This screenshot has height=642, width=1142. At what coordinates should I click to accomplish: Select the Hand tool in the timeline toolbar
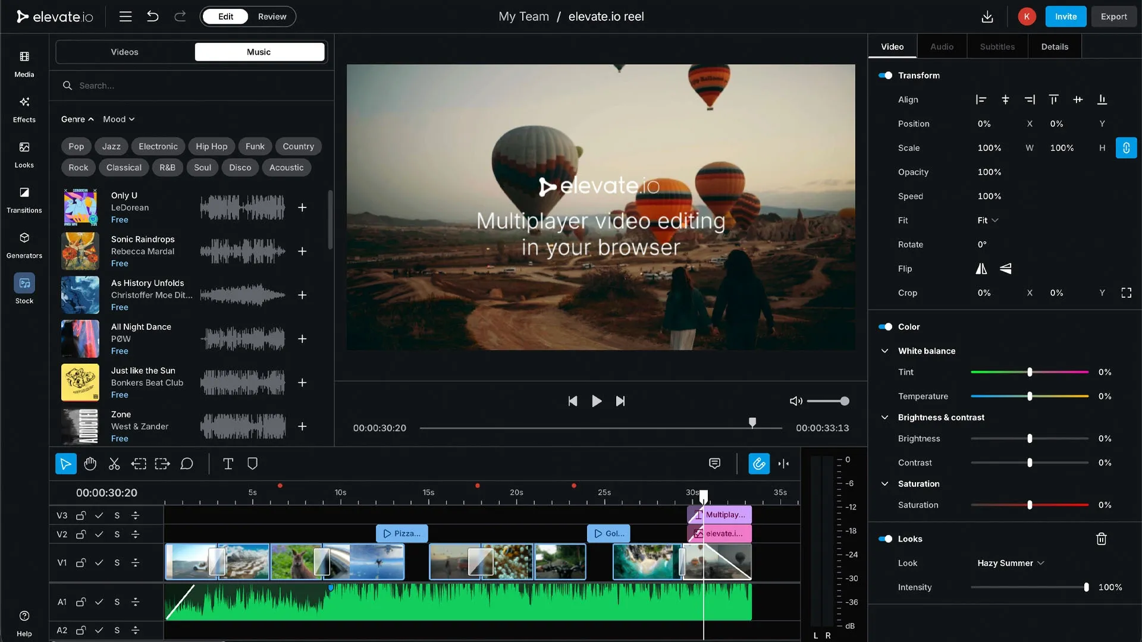[90, 464]
